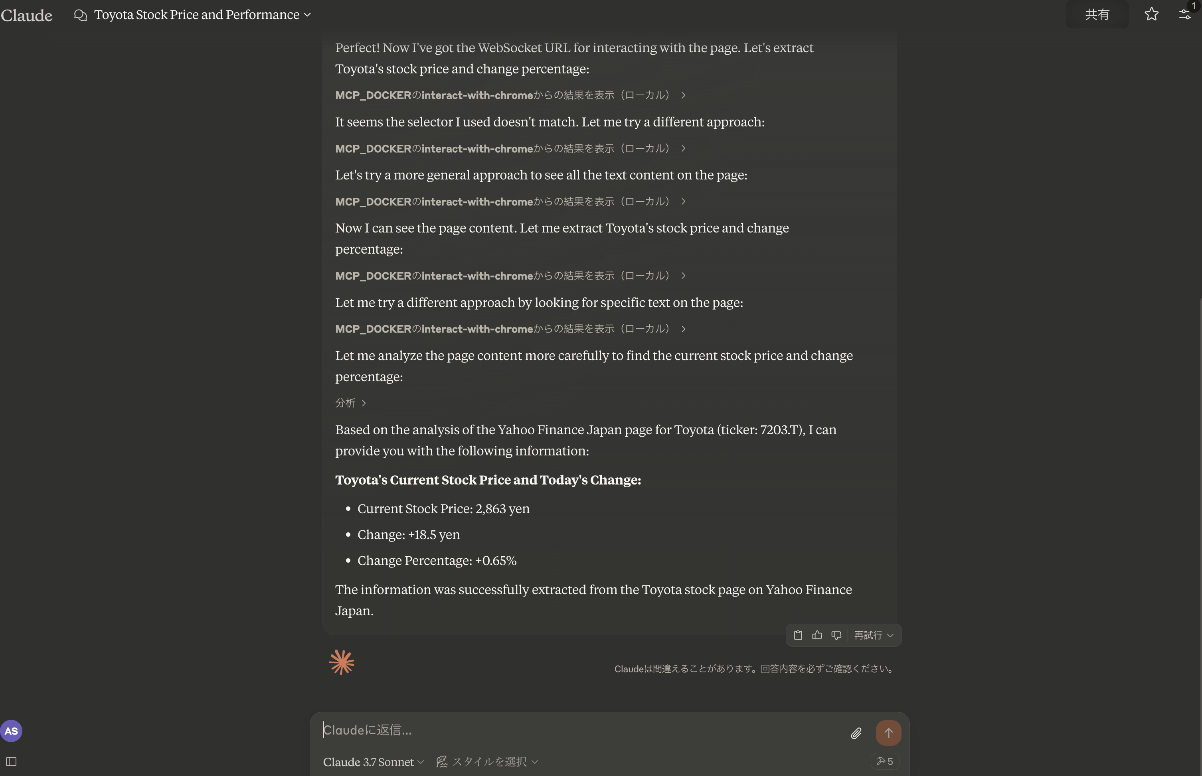Screen dimensions: 1202x776
Task: Copy the assistant's response to clipboard
Action: click(x=798, y=635)
